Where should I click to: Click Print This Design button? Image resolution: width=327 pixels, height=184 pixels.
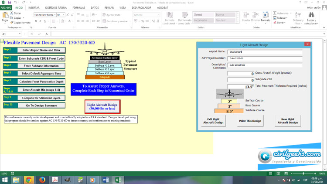click(x=250, y=121)
